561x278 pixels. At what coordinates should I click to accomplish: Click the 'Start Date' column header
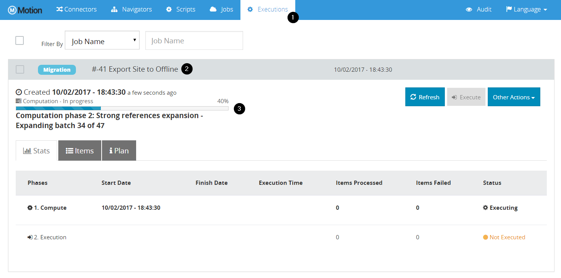click(x=116, y=183)
